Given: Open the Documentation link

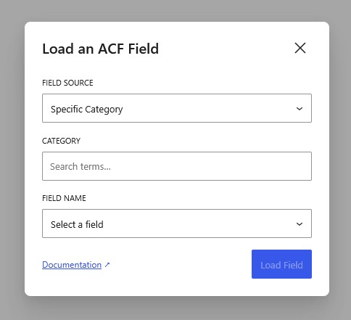Looking at the screenshot, I should pyautogui.click(x=72, y=265).
